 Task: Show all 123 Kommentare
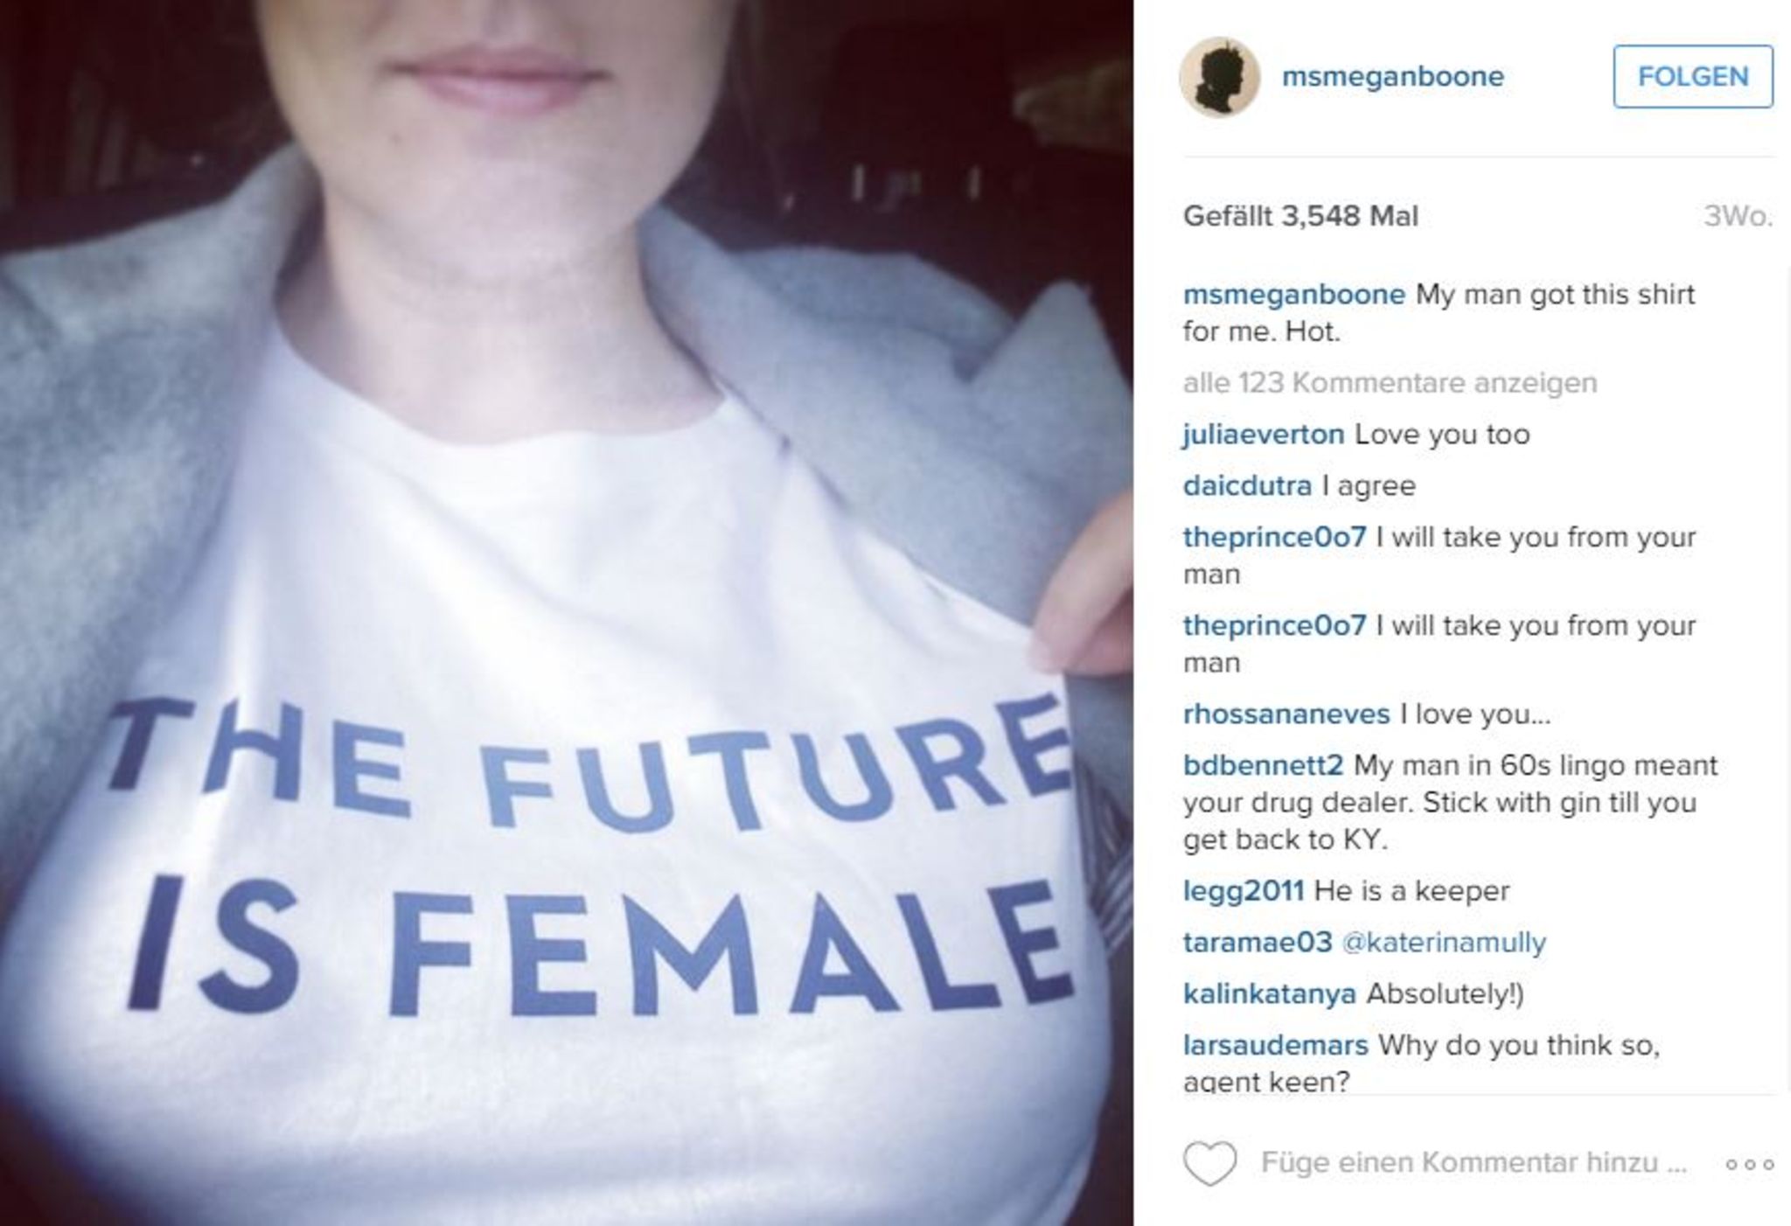(x=1390, y=383)
